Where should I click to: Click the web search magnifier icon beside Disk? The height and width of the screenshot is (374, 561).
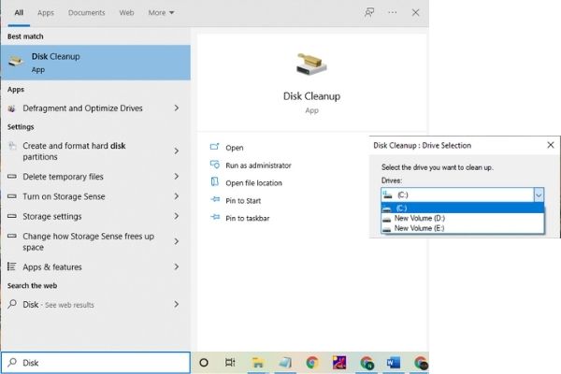tap(12, 304)
